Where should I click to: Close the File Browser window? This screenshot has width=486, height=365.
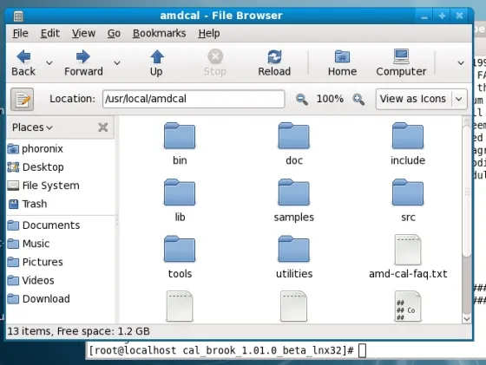[459, 16]
